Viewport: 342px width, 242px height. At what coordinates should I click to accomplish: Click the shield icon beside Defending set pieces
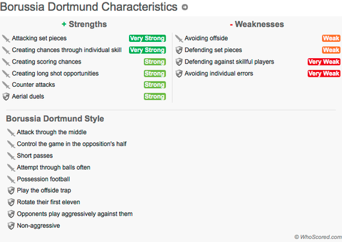point(179,50)
